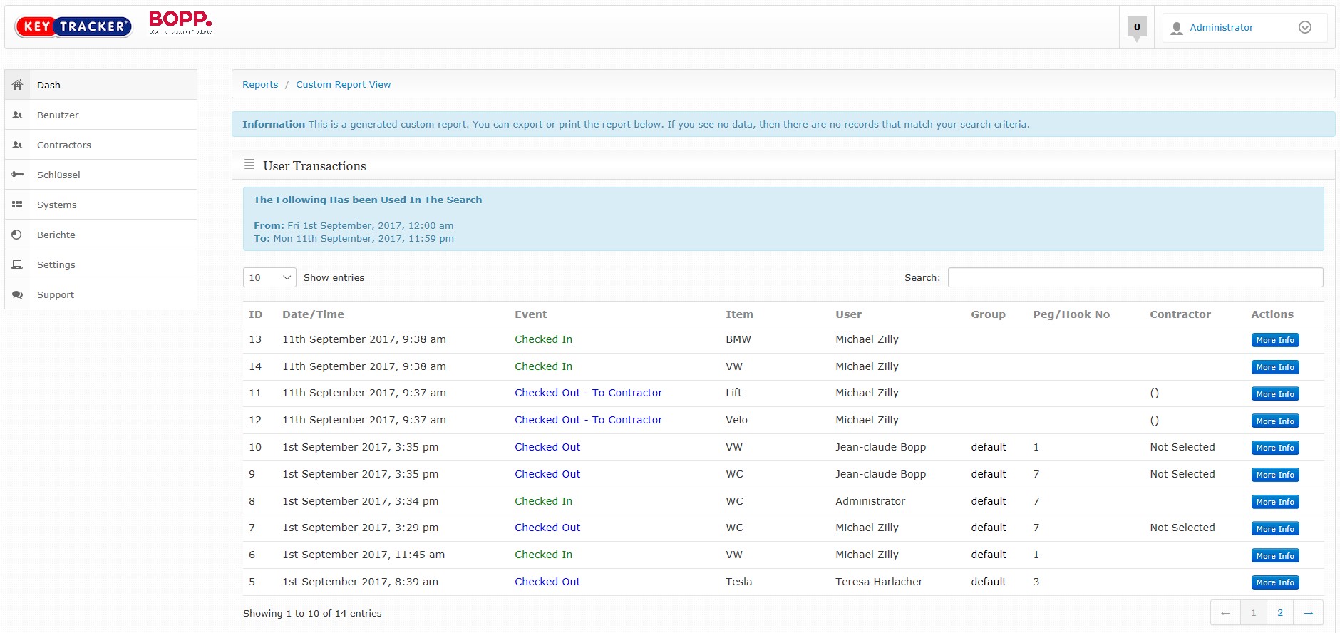Open the Berichte menu item
This screenshot has width=1340, height=633.
(100, 235)
